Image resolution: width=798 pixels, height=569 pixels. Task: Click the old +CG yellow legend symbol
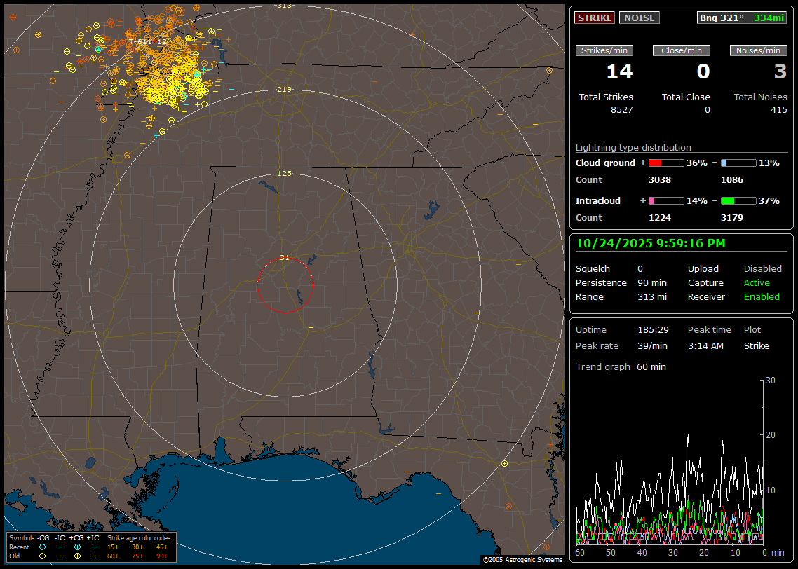pos(77,556)
